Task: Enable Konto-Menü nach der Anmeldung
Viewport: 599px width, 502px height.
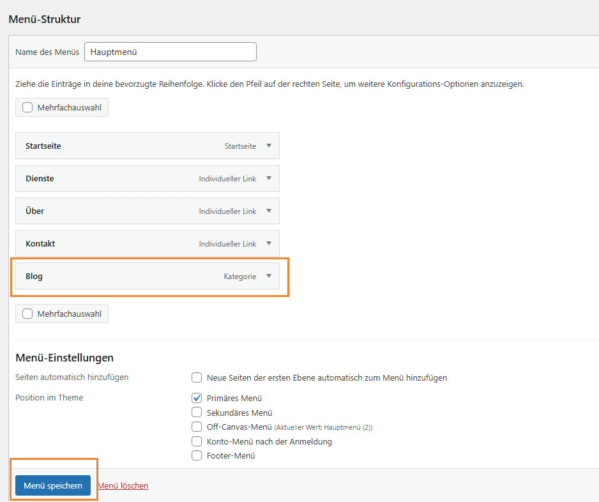Action: [197, 441]
